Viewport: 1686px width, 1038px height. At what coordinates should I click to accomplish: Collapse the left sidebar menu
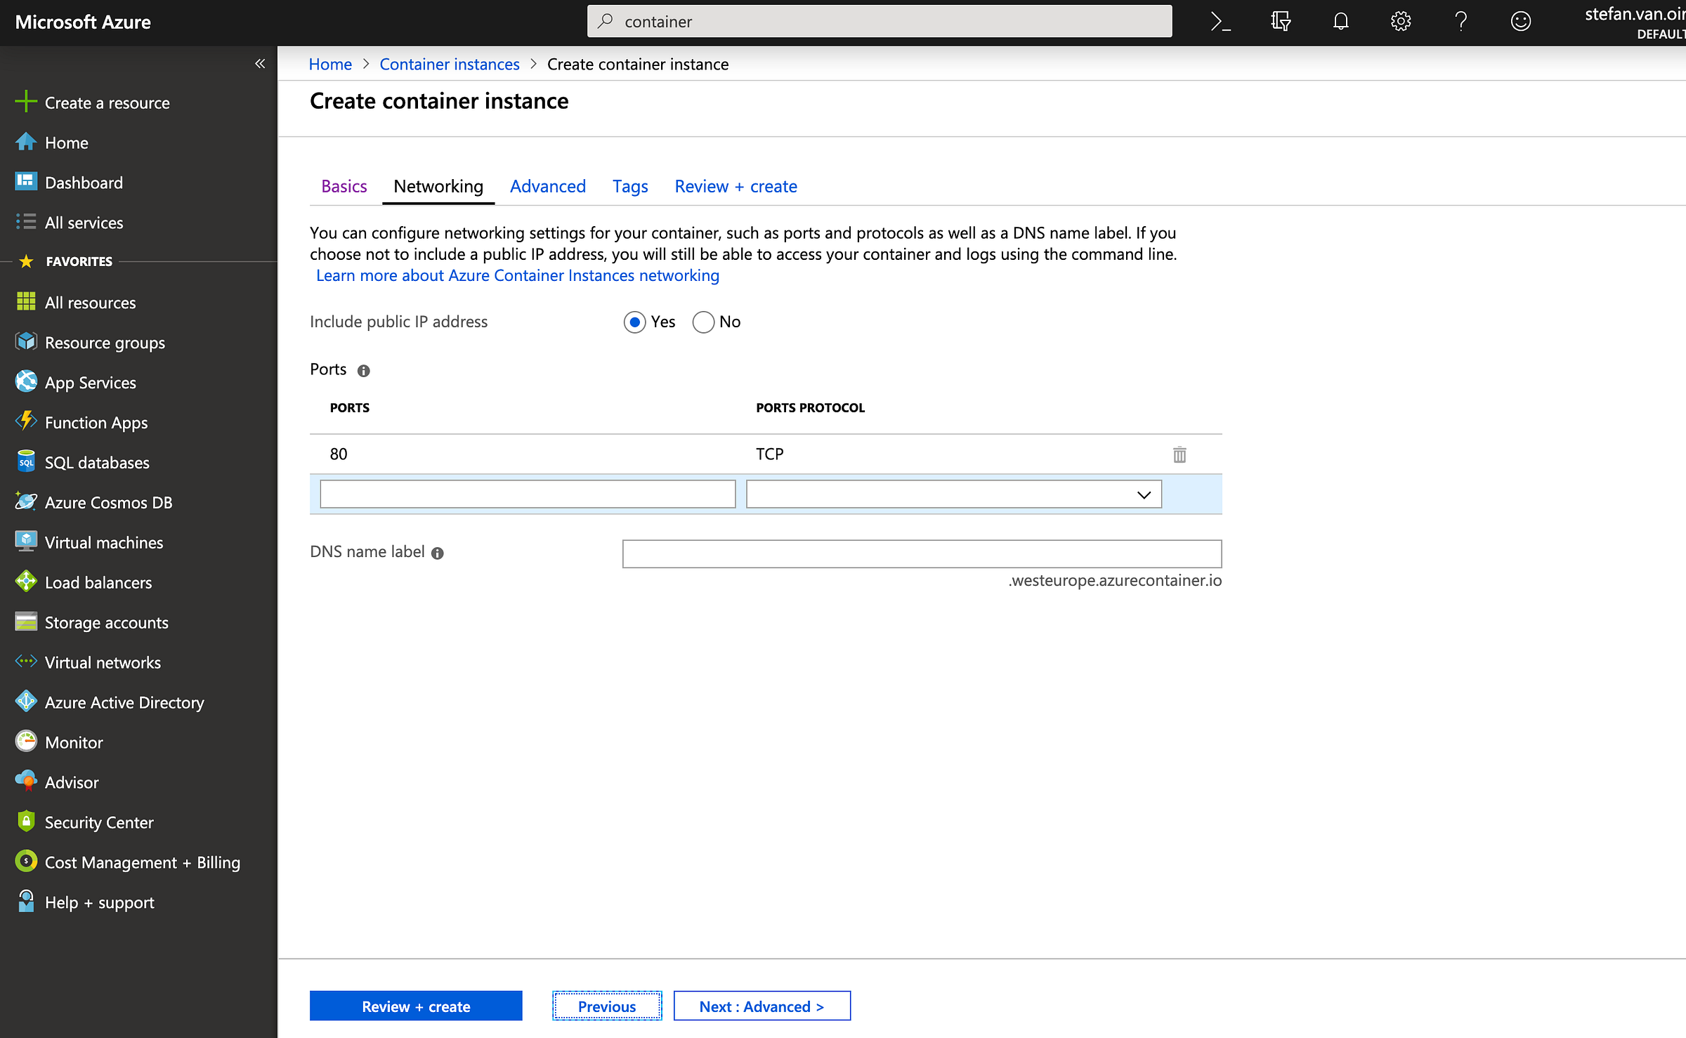[260, 64]
